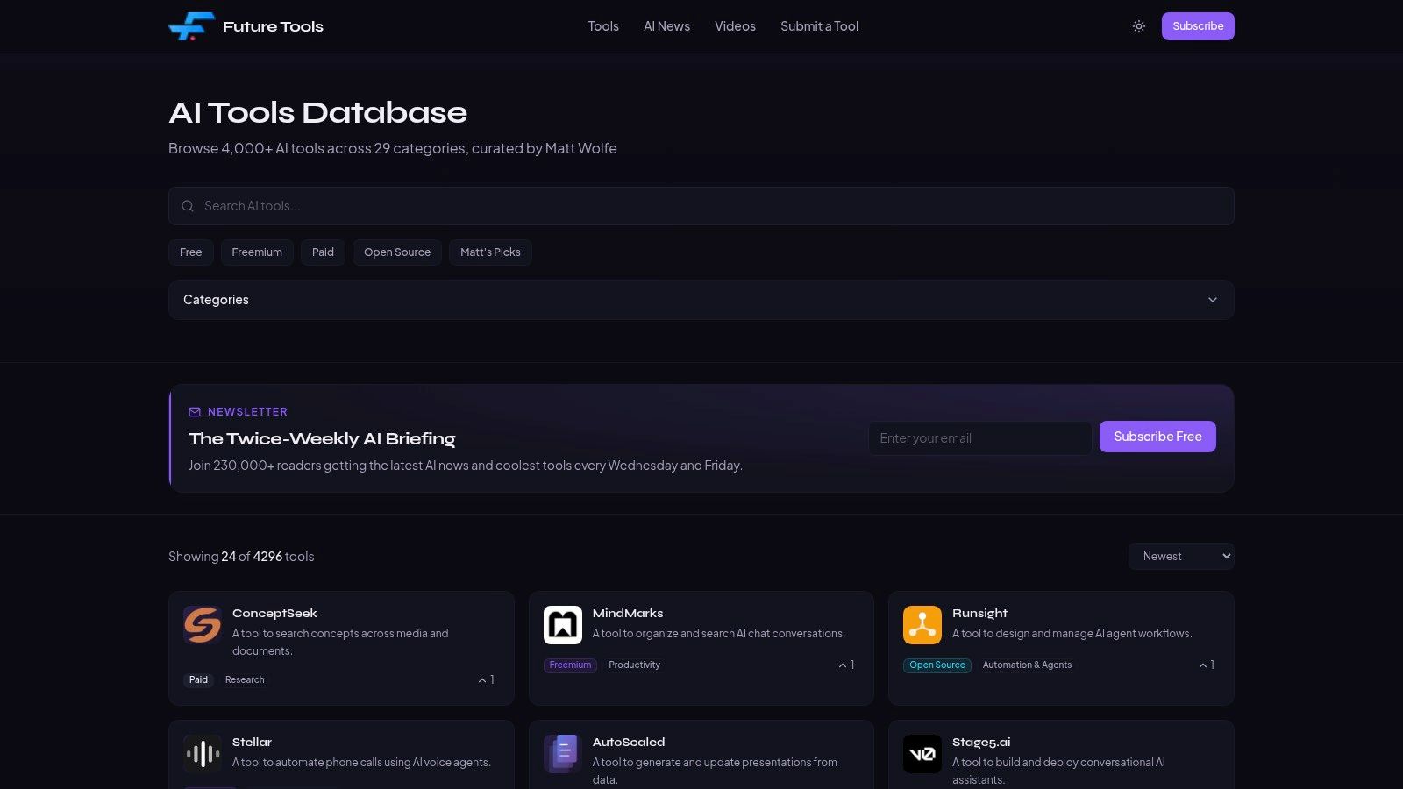Click the Stage5.ai logo icon
This screenshot has width=1403, height=789.
[922, 753]
